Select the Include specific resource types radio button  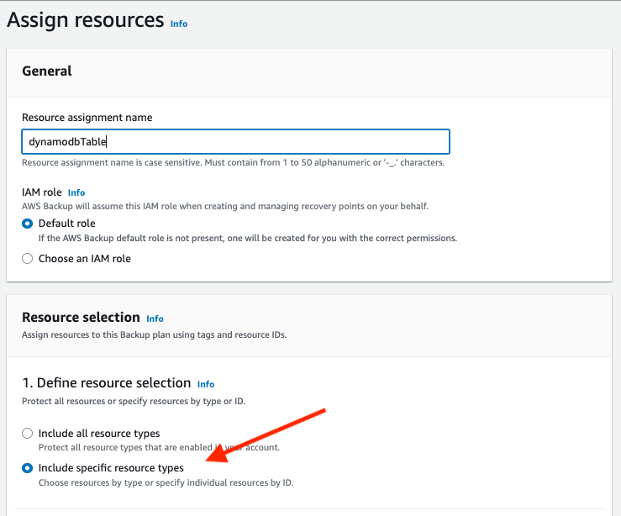coord(28,468)
